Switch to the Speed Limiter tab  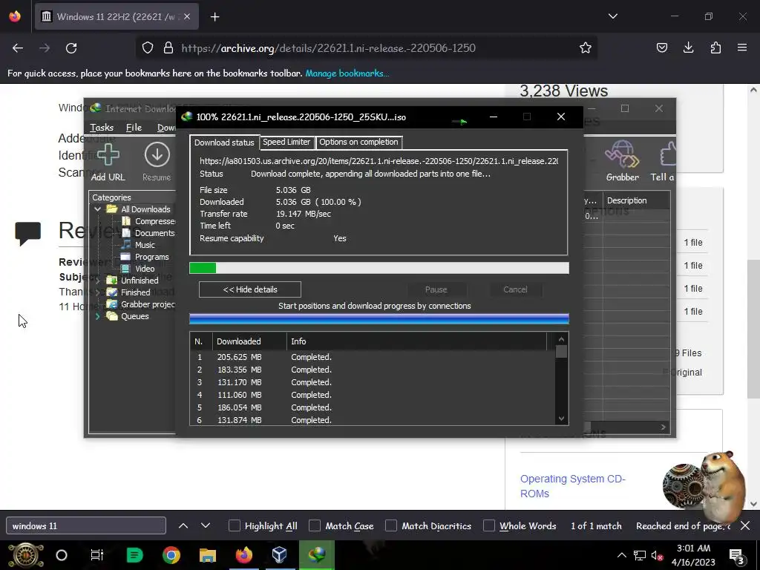point(286,142)
